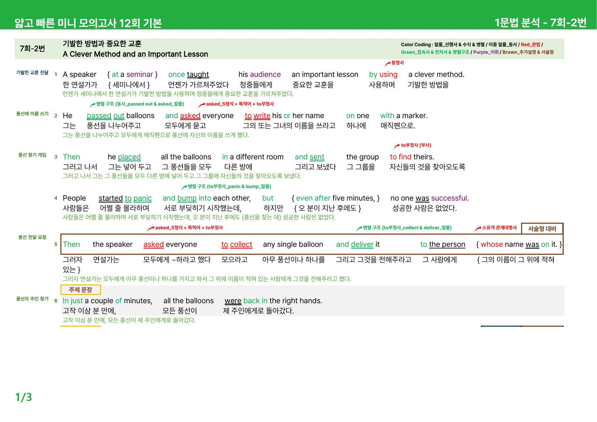Screen dimensions: 597x422
Task: Click the side label '기발한 교훈 전달'
Action: pos(32,73)
